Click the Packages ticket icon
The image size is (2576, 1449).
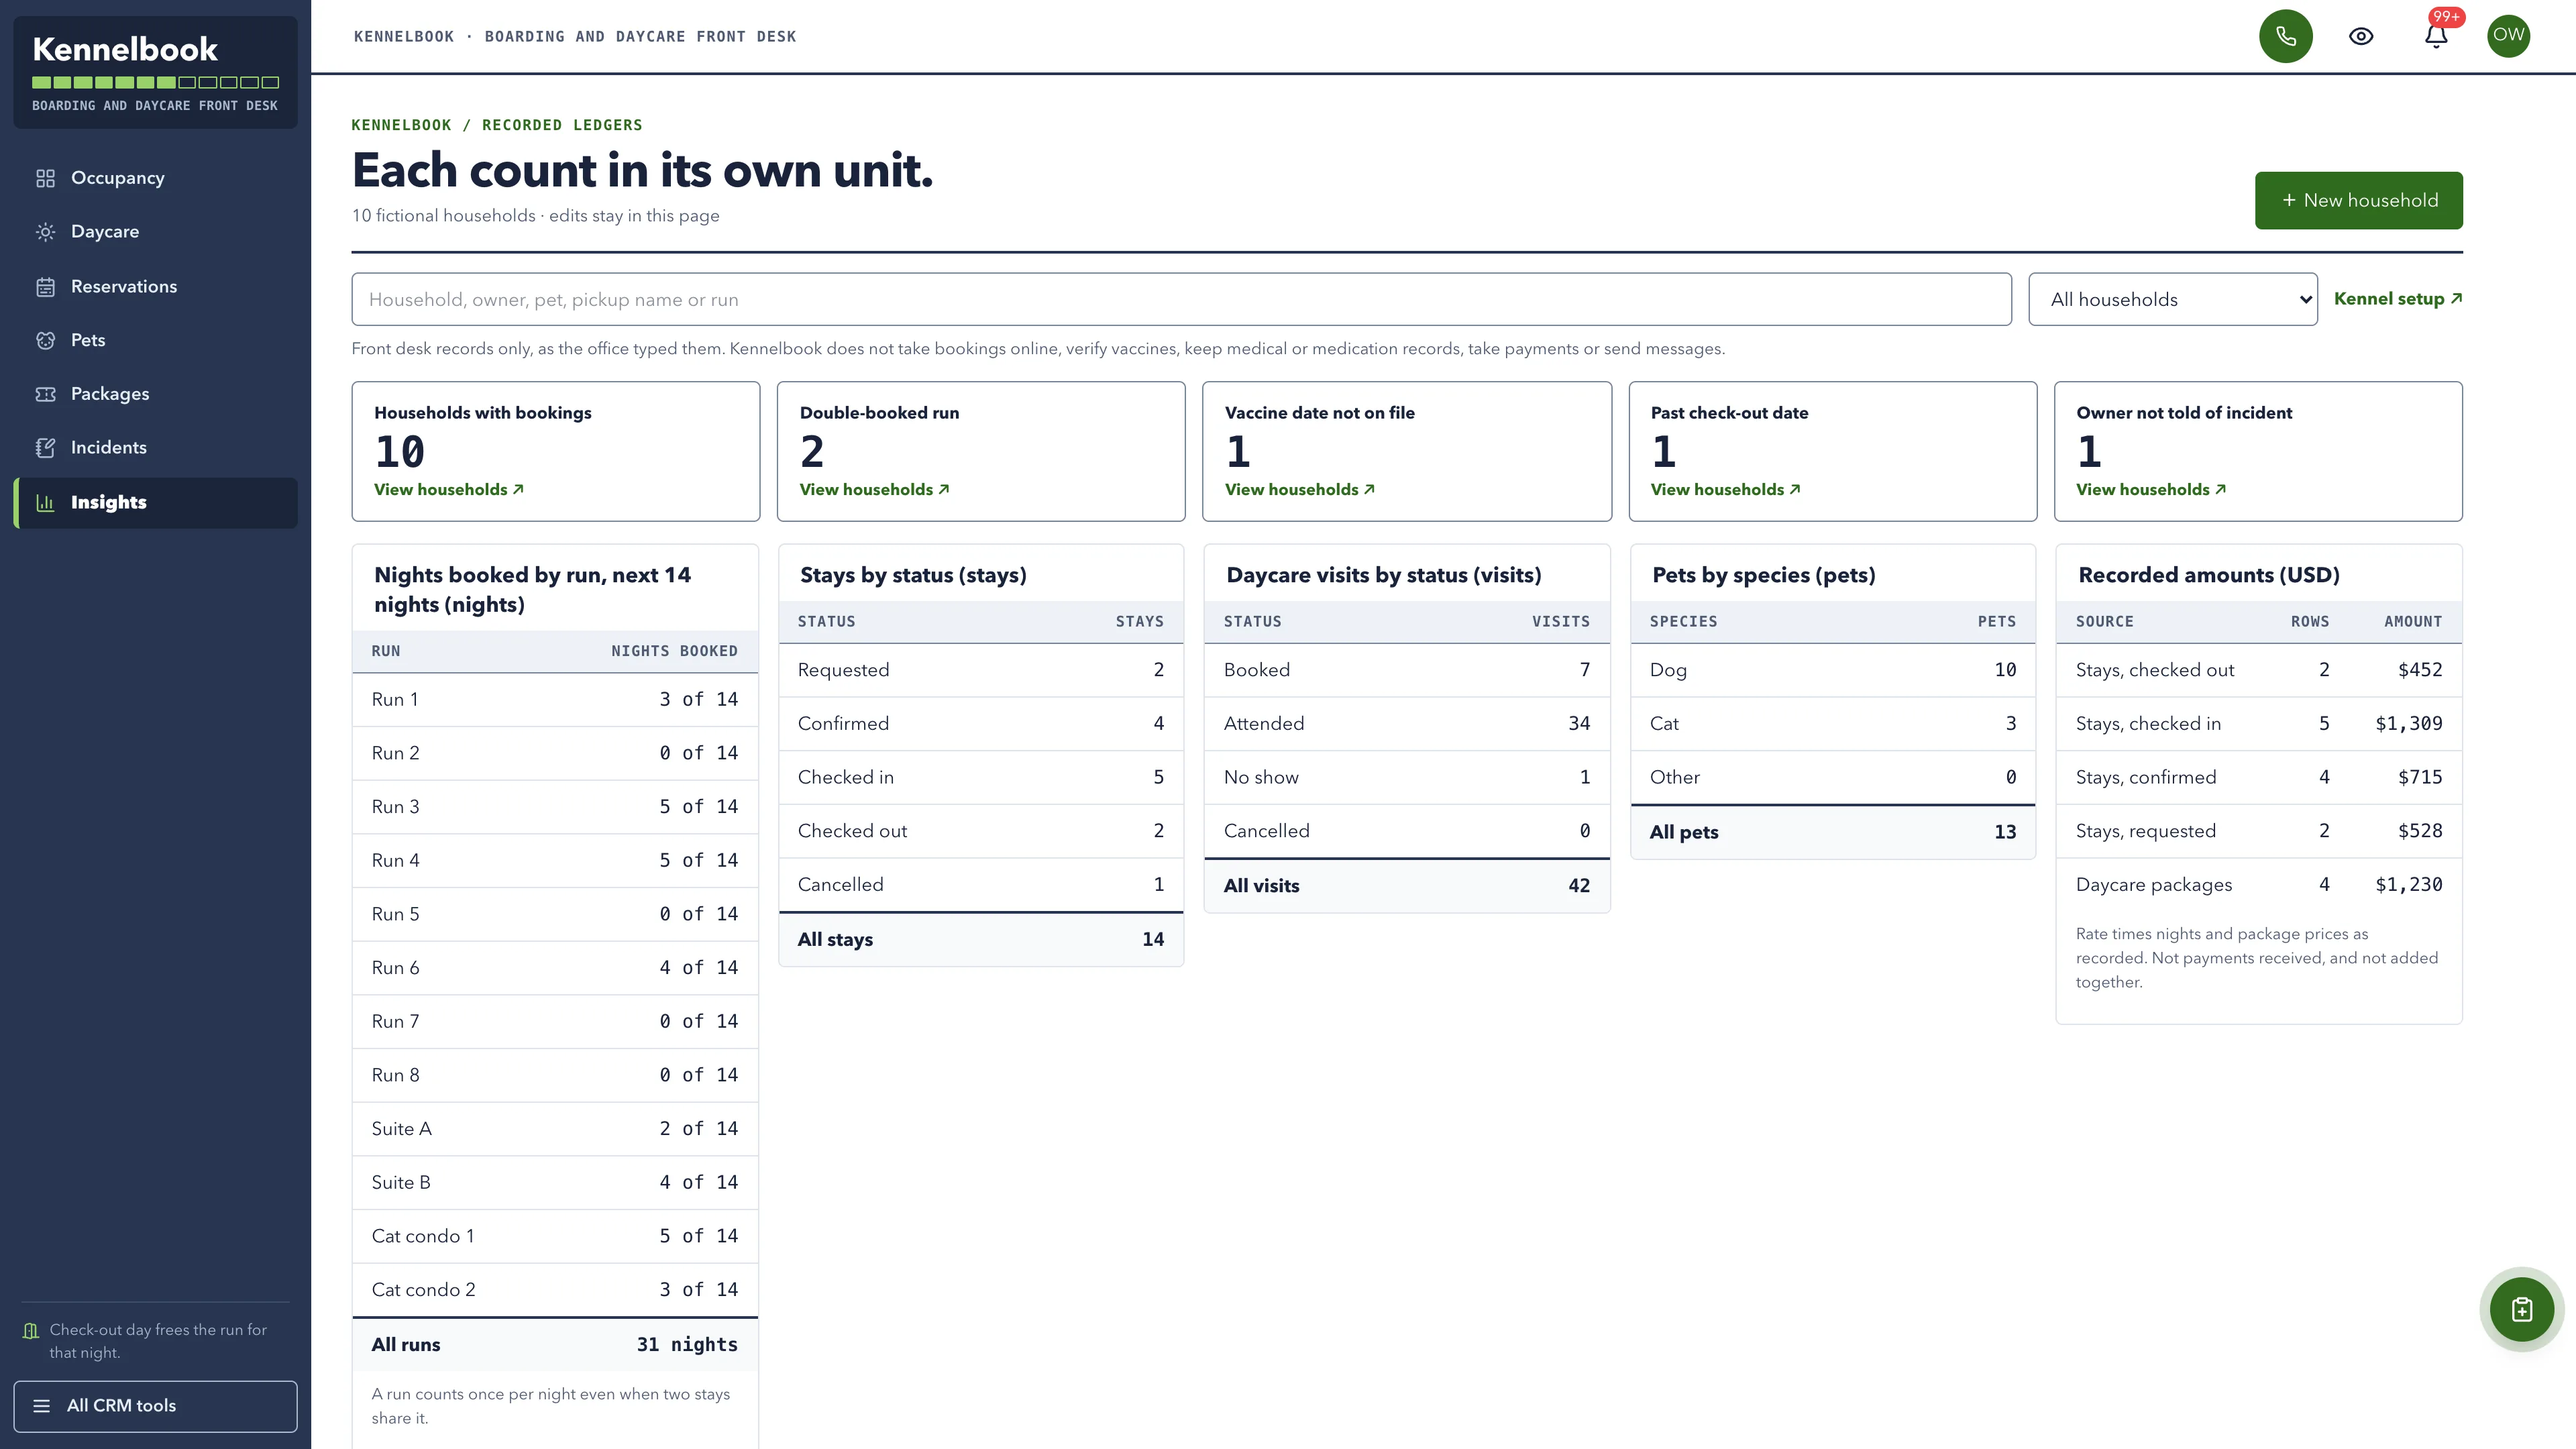pos(45,394)
